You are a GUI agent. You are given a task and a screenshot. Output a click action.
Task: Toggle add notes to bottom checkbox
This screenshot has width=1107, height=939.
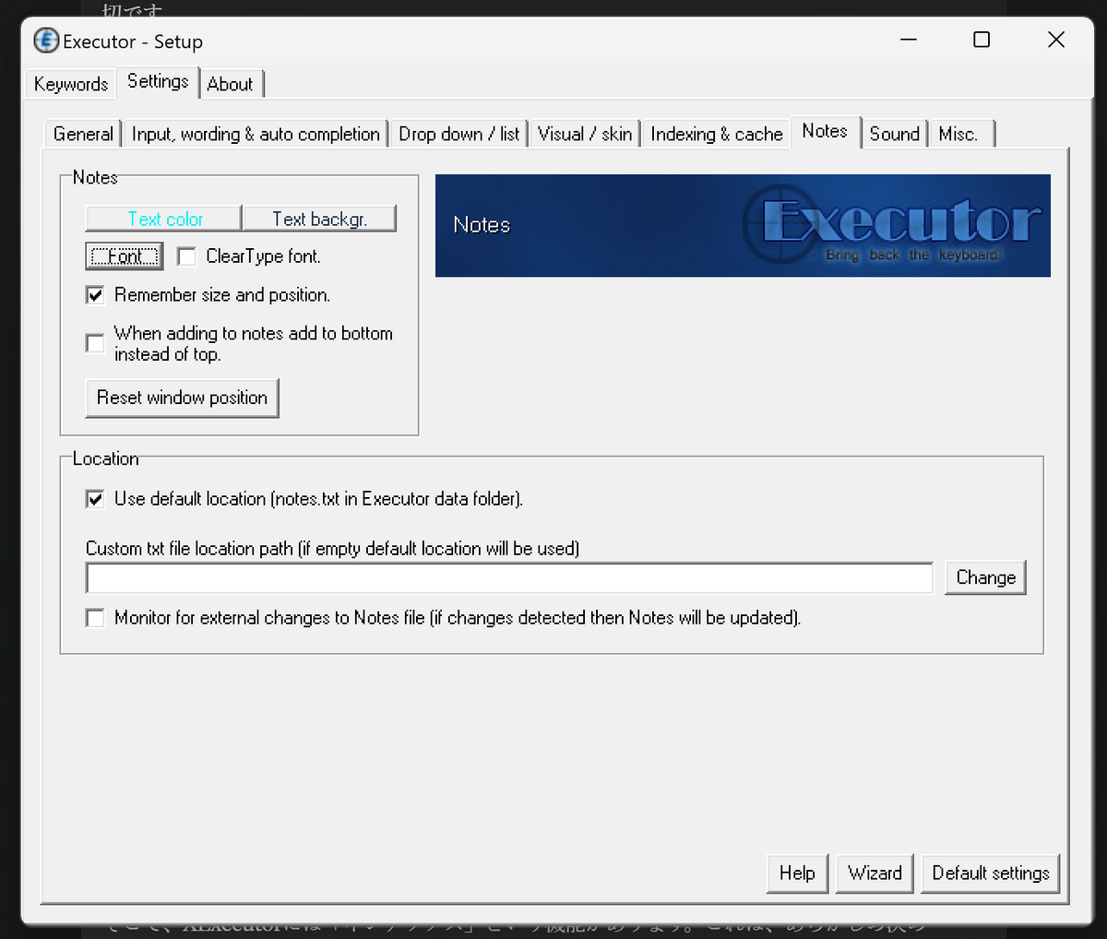tap(95, 343)
